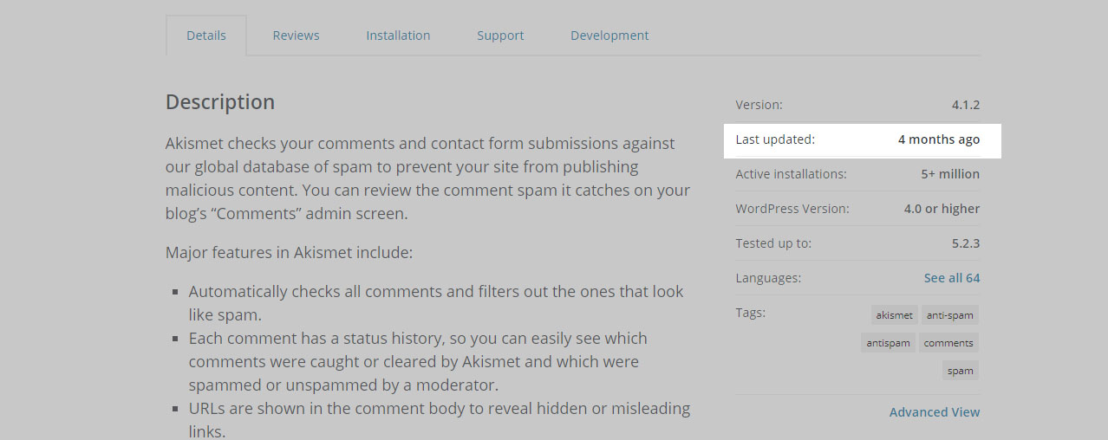Click the Description heading
Screen dimensions: 1108x440
(x=220, y=102)
